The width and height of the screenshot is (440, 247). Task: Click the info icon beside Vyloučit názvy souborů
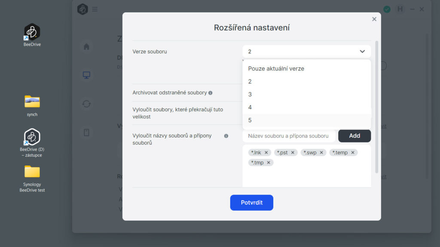coord(226,136)
